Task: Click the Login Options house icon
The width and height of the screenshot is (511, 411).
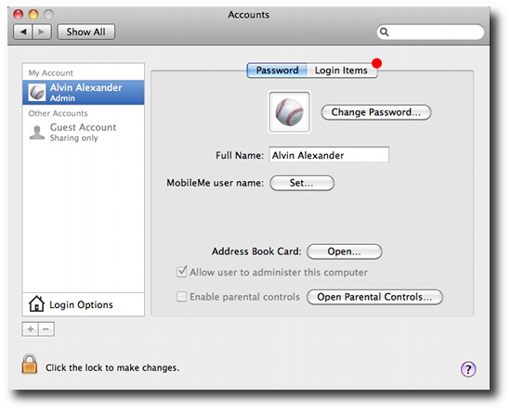Action: point(36,303)
